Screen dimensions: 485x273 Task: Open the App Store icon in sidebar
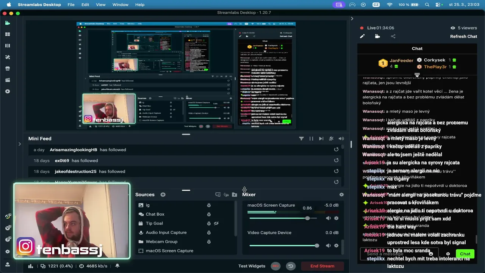(x=7, y=69)
